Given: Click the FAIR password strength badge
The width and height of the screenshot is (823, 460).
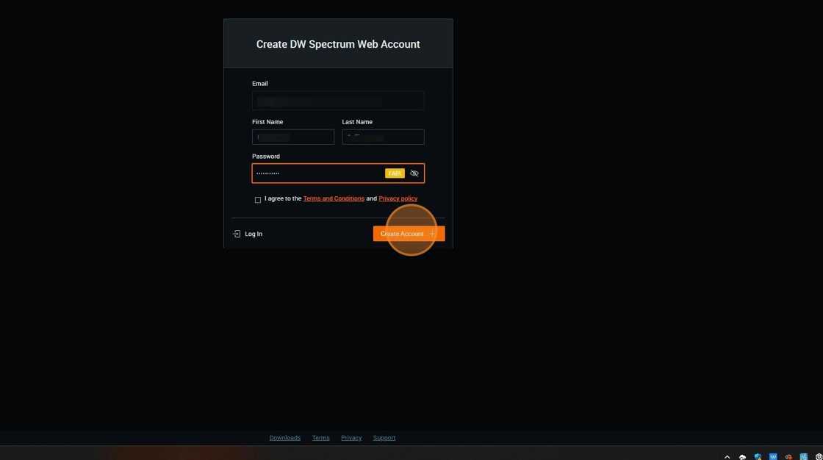Looking at the screenshot, I should click(395, 173).
